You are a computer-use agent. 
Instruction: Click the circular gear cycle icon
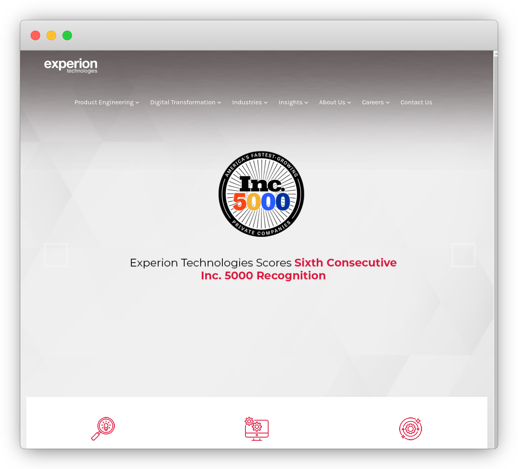click(410, 429)
